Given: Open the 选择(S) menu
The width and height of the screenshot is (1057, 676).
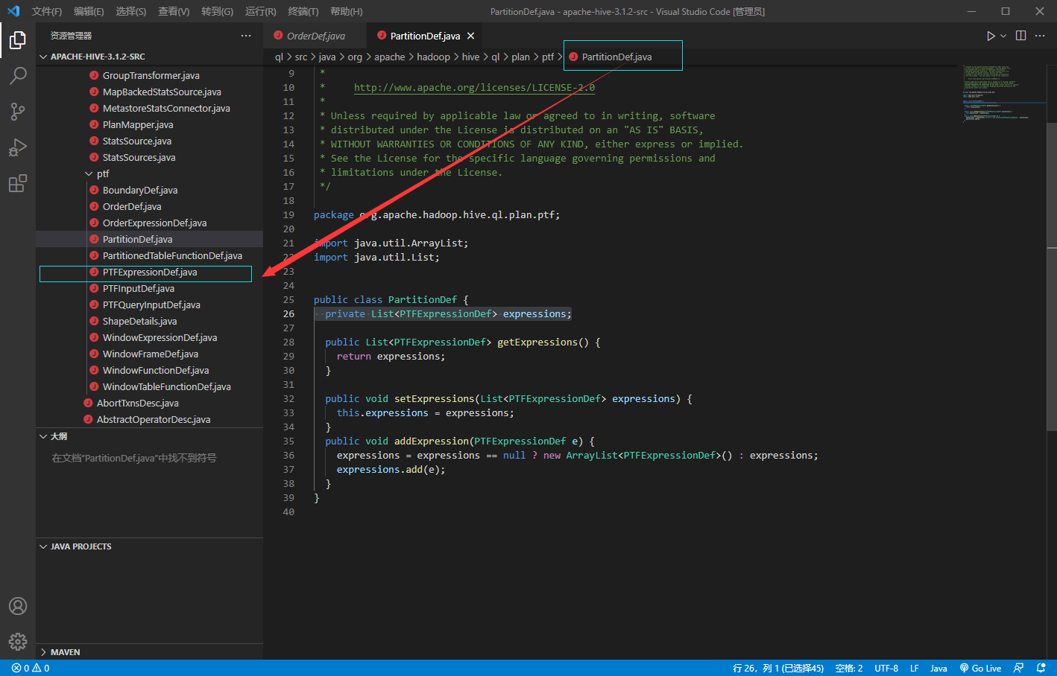Looking at the screenshot, I should tap(131, 11).
